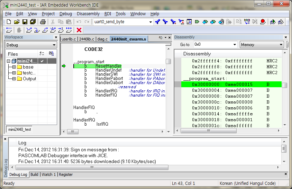Viewport: 292px width, 189px height.
Task: Switch to the Register tab
Action: (66, 175)
